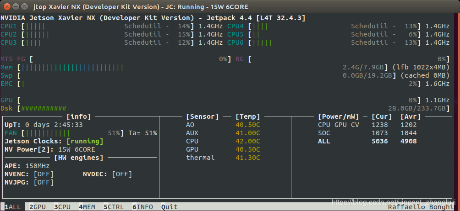Click the GPU usage row label

(x=6, y=100)
